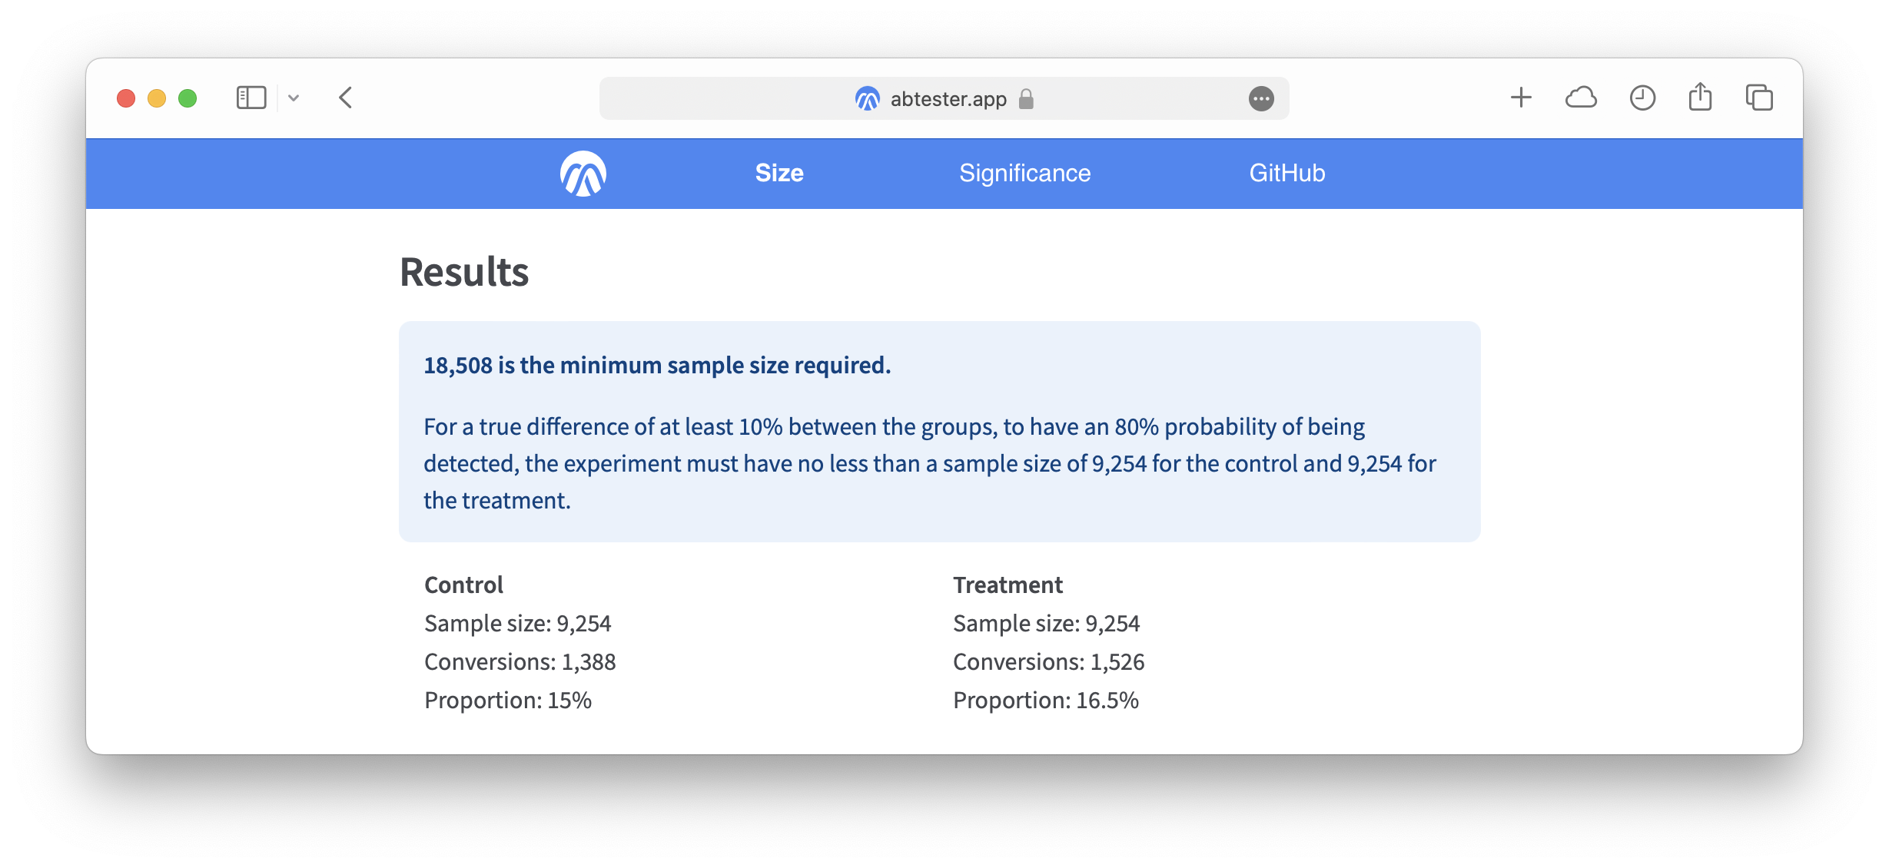The image size is (1889, 868).
Task: Show browsing history clock icon
Action: (x=1642, y=98)
